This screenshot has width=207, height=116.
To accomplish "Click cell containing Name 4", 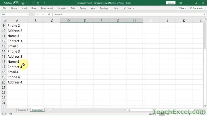I will tap(17, 62).
